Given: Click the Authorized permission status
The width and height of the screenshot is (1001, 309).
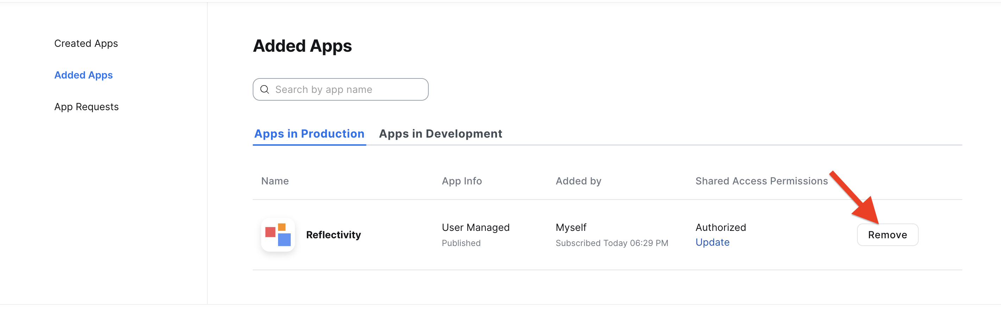Looking at the screenshot, I should point(720,227).
